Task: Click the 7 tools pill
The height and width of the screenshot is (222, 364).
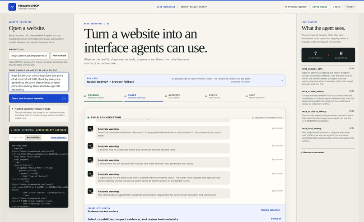Action: point(336,7)
